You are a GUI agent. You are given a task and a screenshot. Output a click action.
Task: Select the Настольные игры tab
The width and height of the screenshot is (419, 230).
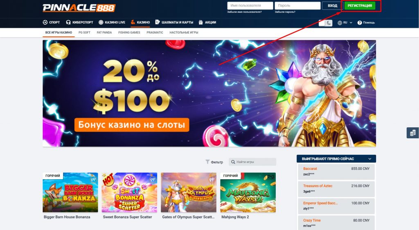(x=184, y=33)
